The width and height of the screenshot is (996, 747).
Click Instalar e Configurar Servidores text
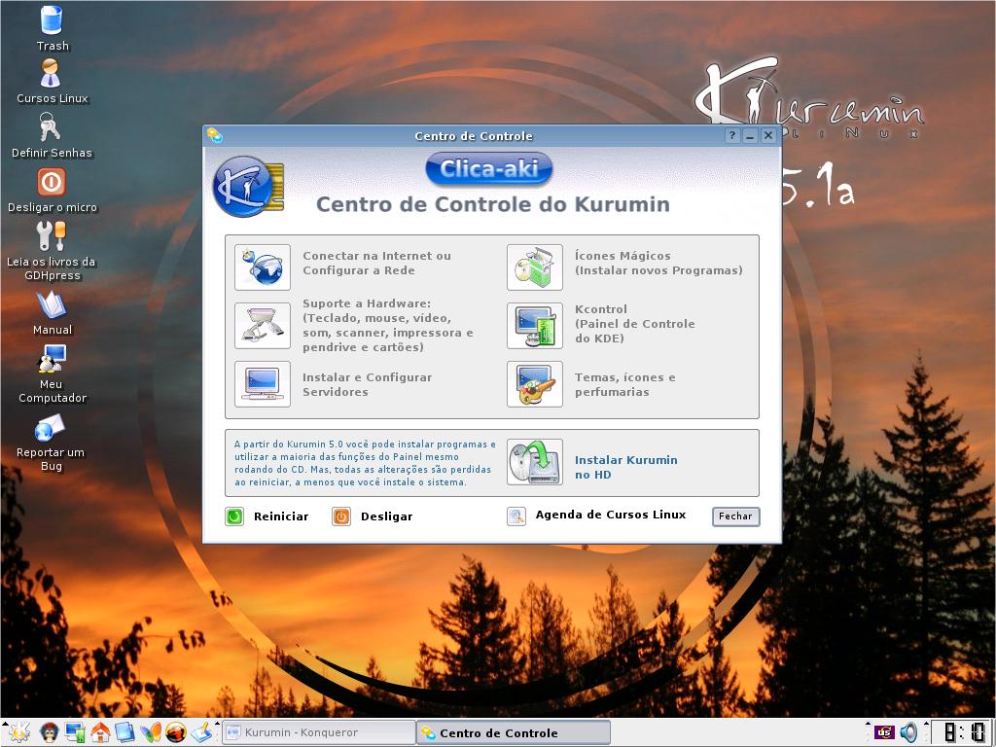pos(367,384)
